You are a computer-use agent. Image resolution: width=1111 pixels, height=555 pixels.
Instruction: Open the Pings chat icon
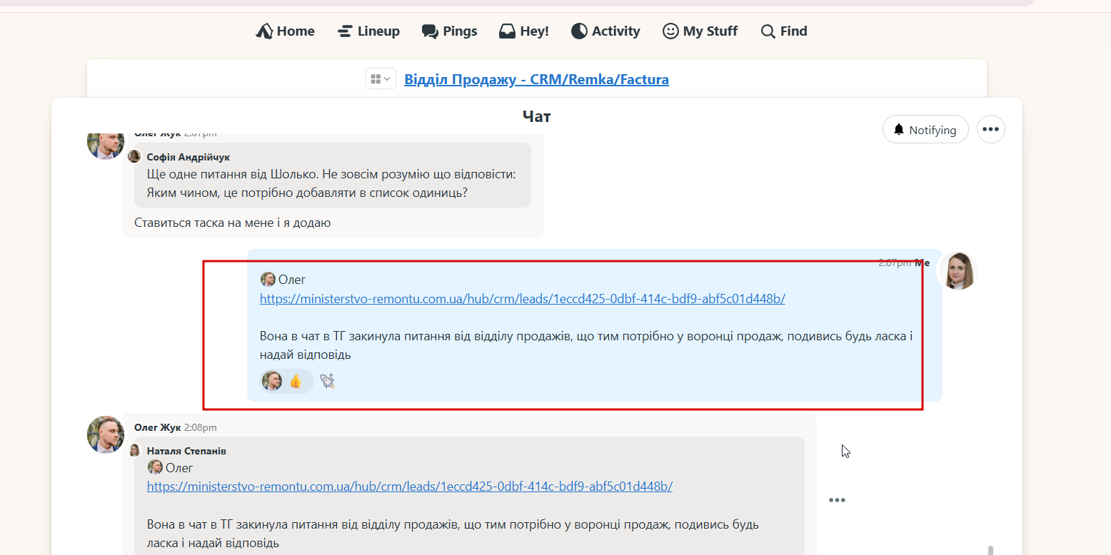tap(430, 31)
